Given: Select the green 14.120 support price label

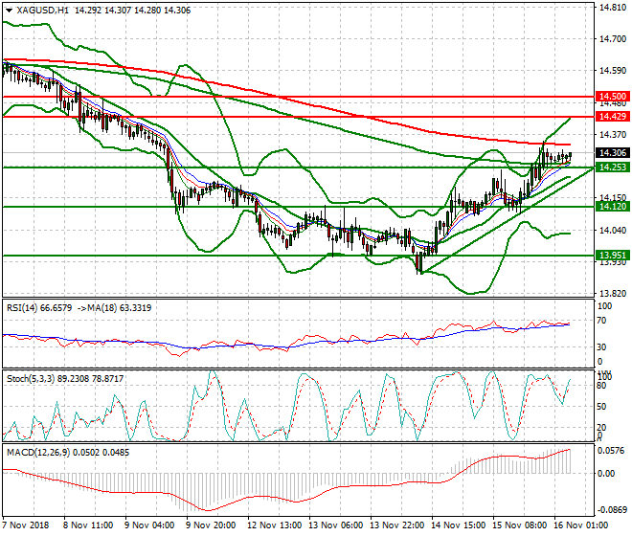Looking at the screenshot, I should (613, 207).
